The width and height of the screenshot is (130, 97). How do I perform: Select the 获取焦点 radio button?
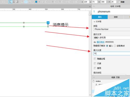coord(115,46)
